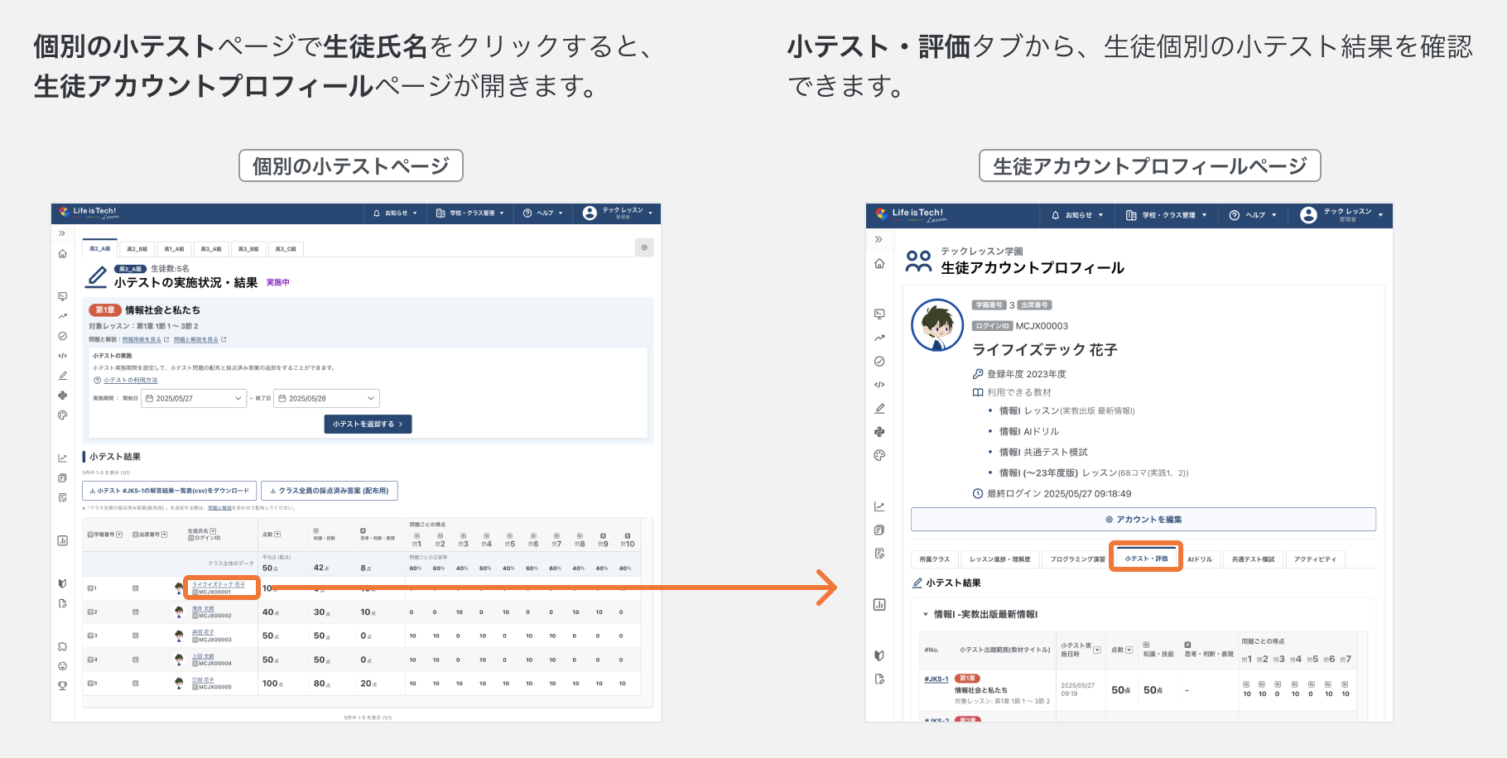Open the 開始日 date picker 2025/05/27
Image resolution: width=1507 pixels, height=758 pixels.
[194, 398]
